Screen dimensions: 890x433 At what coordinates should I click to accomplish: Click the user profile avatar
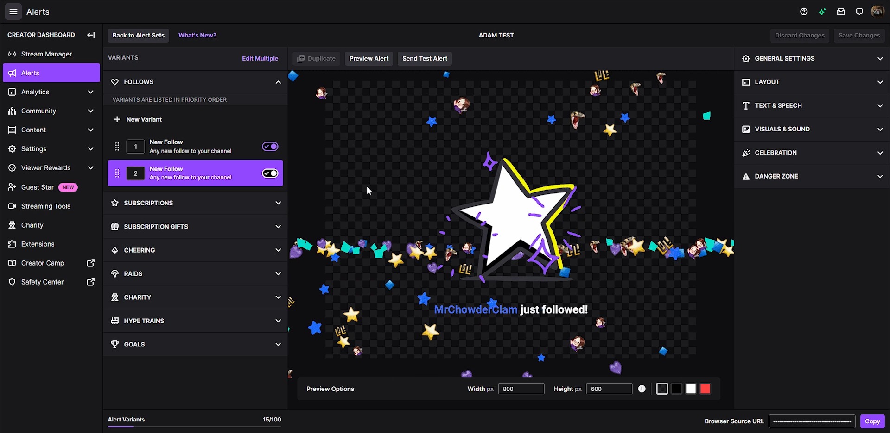877,12
